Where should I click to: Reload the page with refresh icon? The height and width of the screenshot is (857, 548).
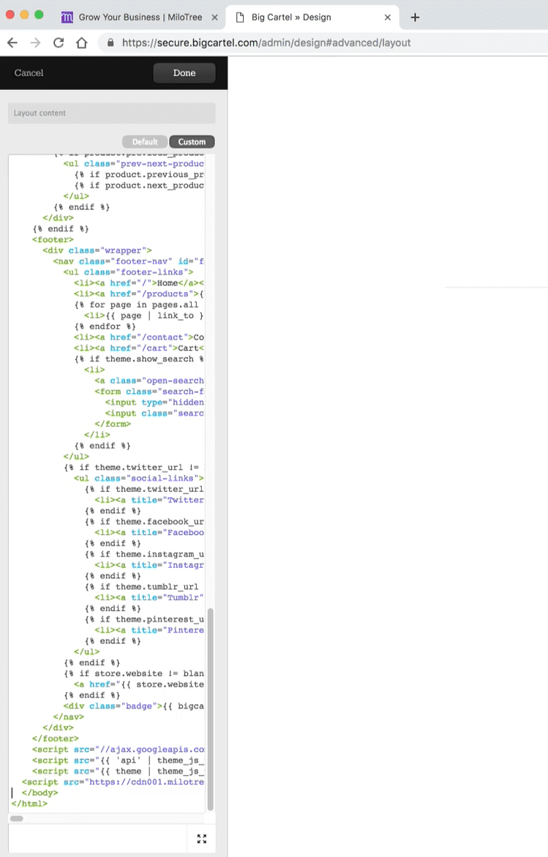[x=59, y=42]
